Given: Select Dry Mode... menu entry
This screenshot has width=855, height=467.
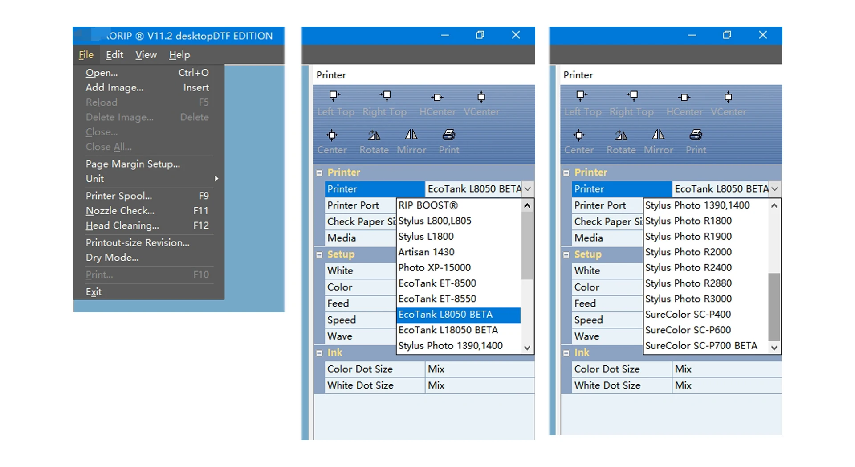Looking at the screenshot, I should 147,258.
